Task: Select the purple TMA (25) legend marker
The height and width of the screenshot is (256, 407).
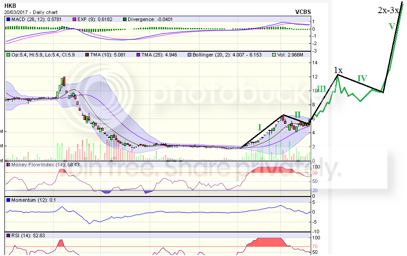Action: tap(138, 54)
